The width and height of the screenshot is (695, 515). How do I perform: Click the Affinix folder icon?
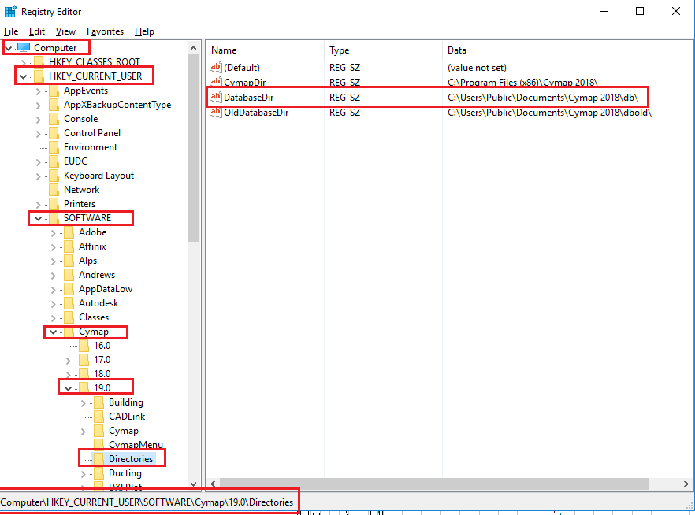(x=69, y=246)
